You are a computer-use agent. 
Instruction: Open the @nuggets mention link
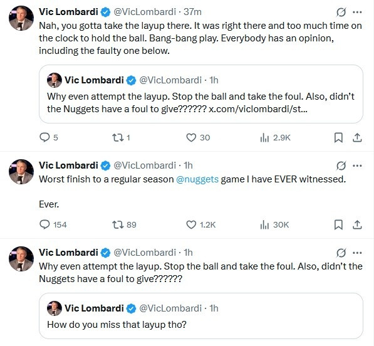click(x=197, y=179)
